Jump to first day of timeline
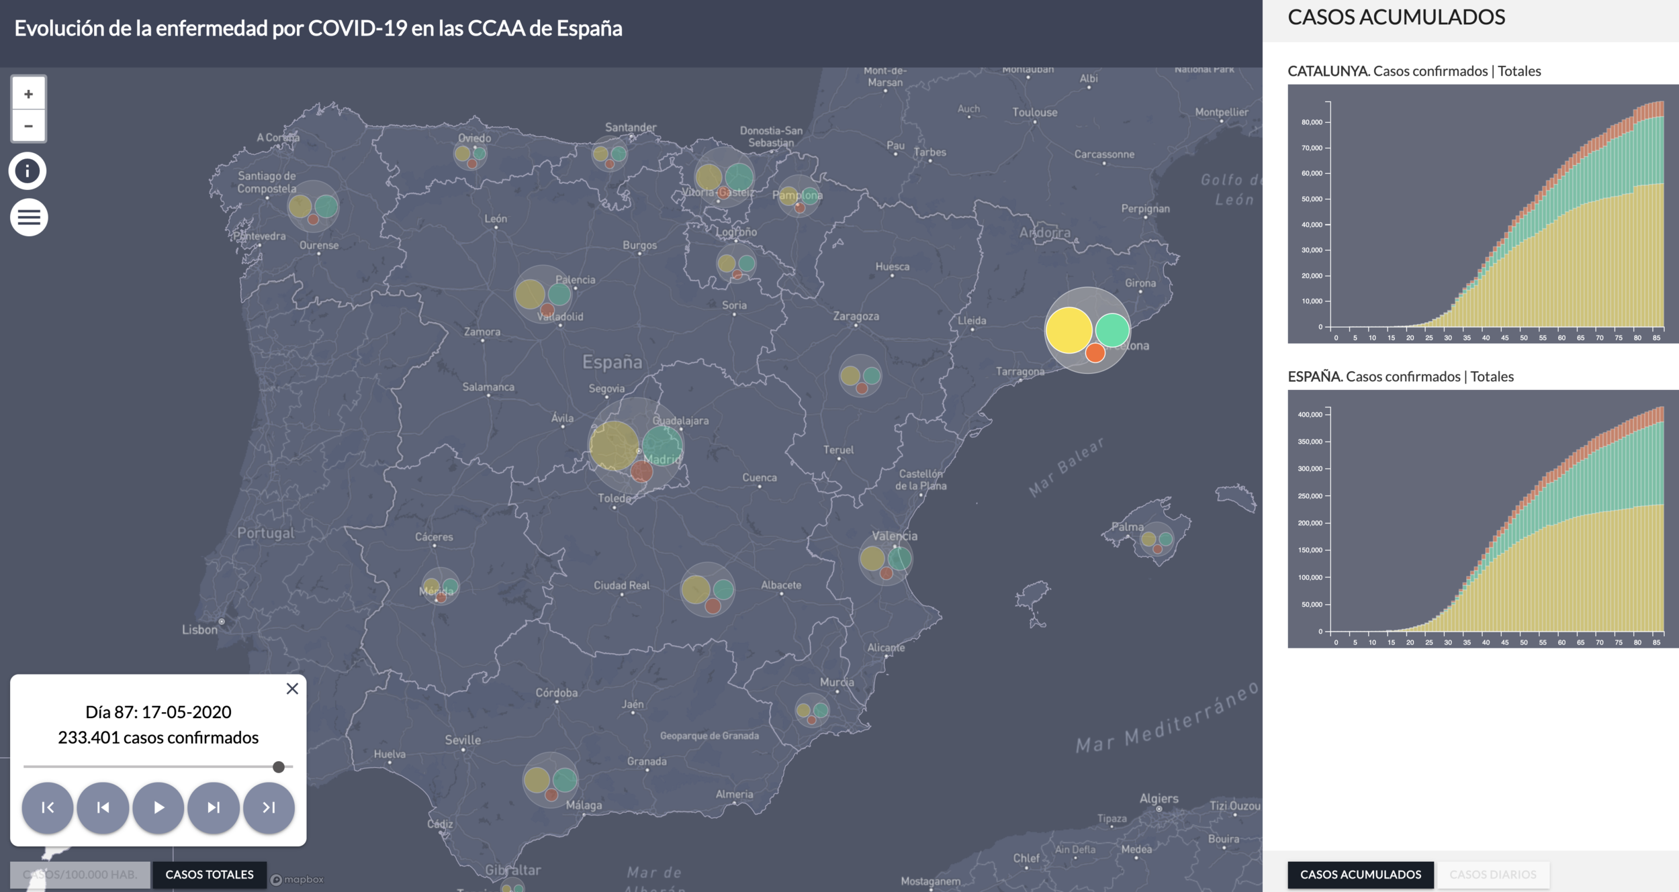 click(48, 807)
